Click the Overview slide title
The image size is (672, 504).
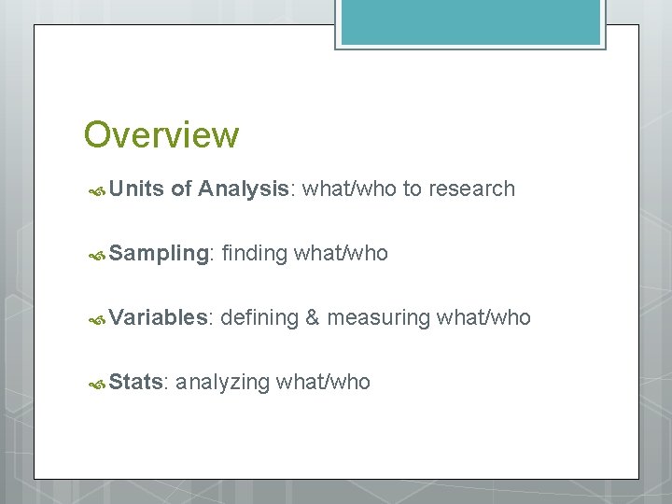click(x=161, y=135)
